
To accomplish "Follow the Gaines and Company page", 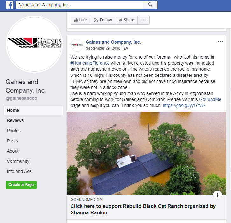I will 103,20.
